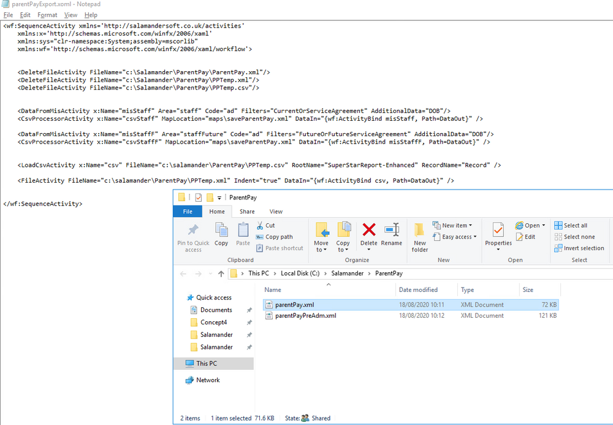Expand the Properties dropdown arrow

click(498, 250)
